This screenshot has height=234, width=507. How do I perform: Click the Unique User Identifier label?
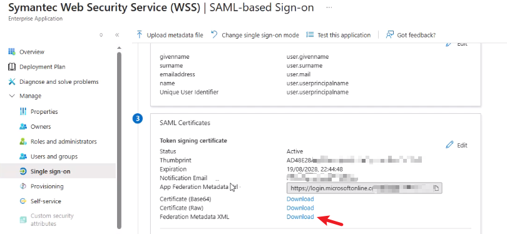pos(189,92)
